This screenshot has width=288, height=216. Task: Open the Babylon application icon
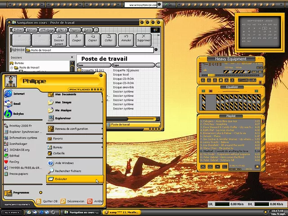8,114
